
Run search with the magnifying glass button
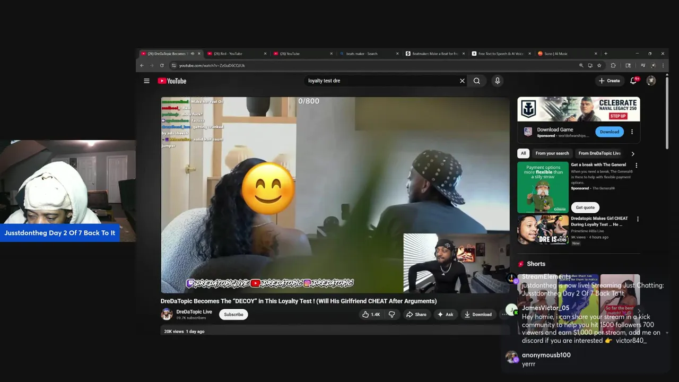pos(477,81)
